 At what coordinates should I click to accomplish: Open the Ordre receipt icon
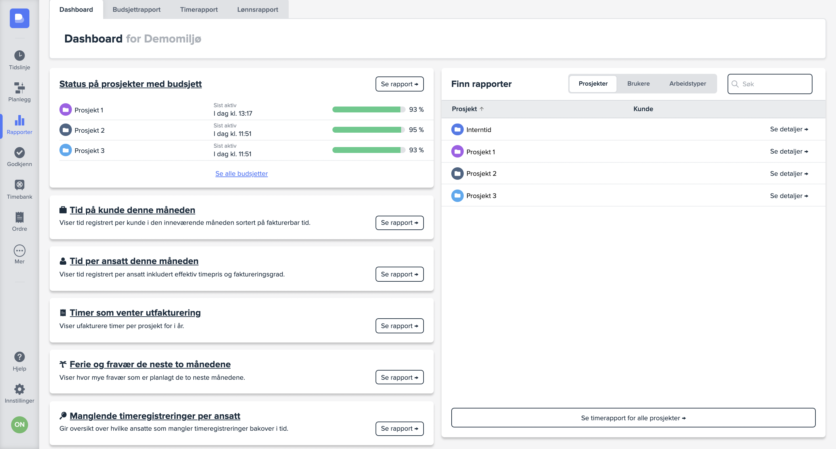click(x=19, y=217)
